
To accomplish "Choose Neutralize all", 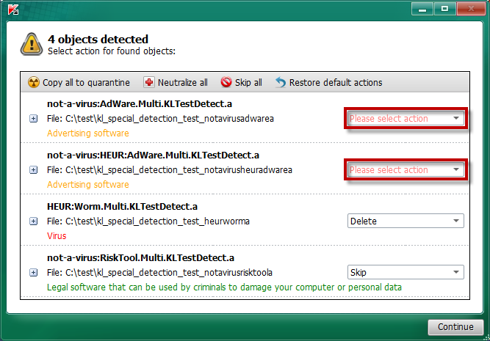I will click(x=176, y=82).
